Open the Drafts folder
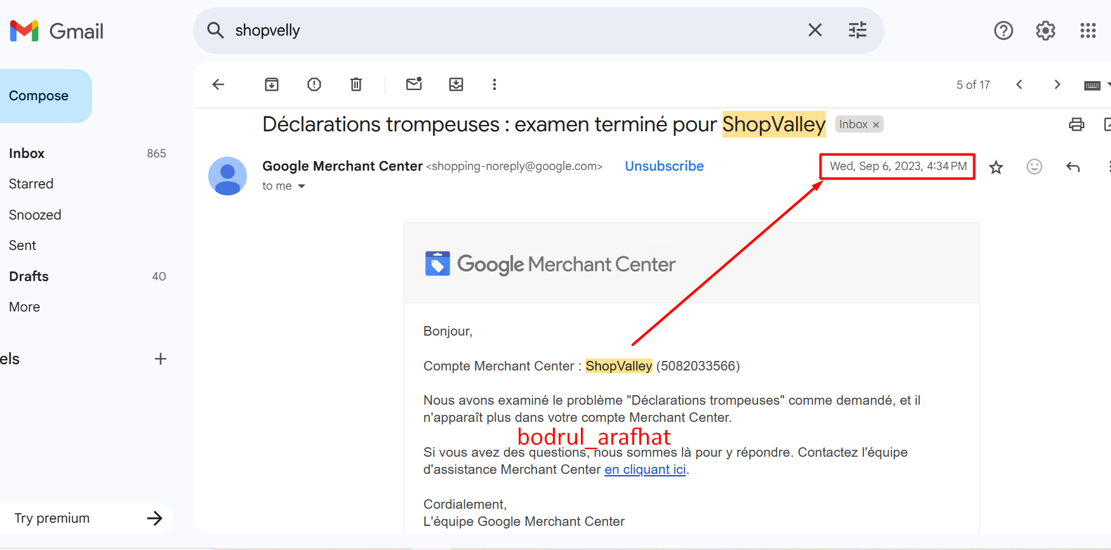 [x=29, y=277]
